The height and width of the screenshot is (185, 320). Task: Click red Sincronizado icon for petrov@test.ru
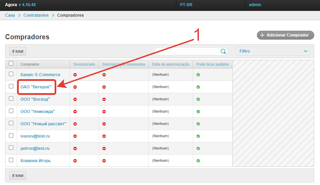click(x=75, y=148)
